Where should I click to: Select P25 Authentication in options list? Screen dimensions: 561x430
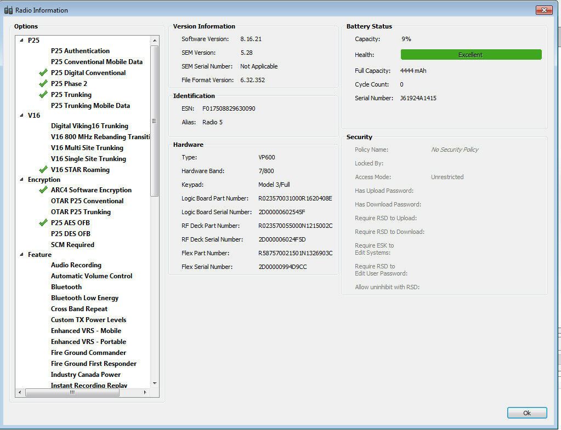[80, 51]
